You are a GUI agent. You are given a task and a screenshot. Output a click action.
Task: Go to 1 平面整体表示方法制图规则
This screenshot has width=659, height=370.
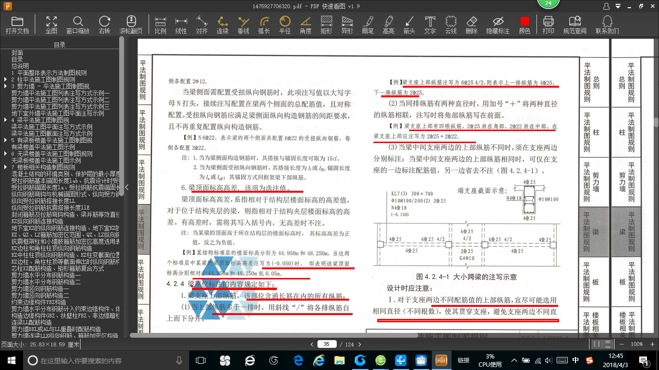tap(49, 73)
